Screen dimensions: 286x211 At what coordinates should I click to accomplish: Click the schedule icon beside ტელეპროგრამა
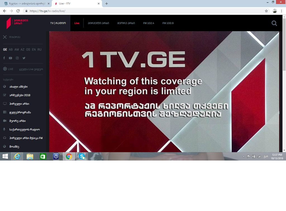5,112
